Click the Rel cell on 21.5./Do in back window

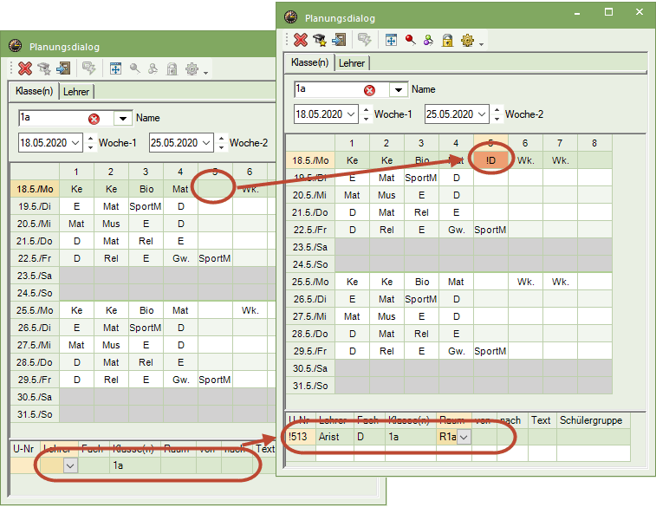click(146, 241)
